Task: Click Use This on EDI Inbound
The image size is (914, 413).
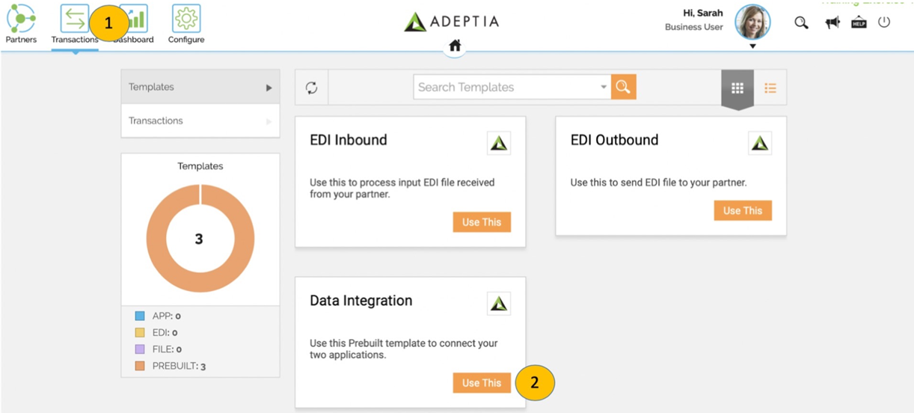Action: pos(482,222)
